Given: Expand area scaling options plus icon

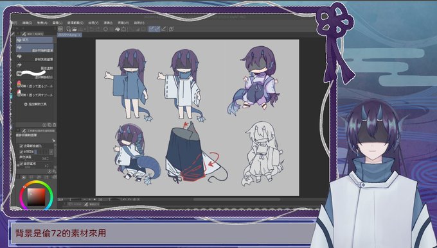Looking at the screenshot, I should click(x=18, y=165).
